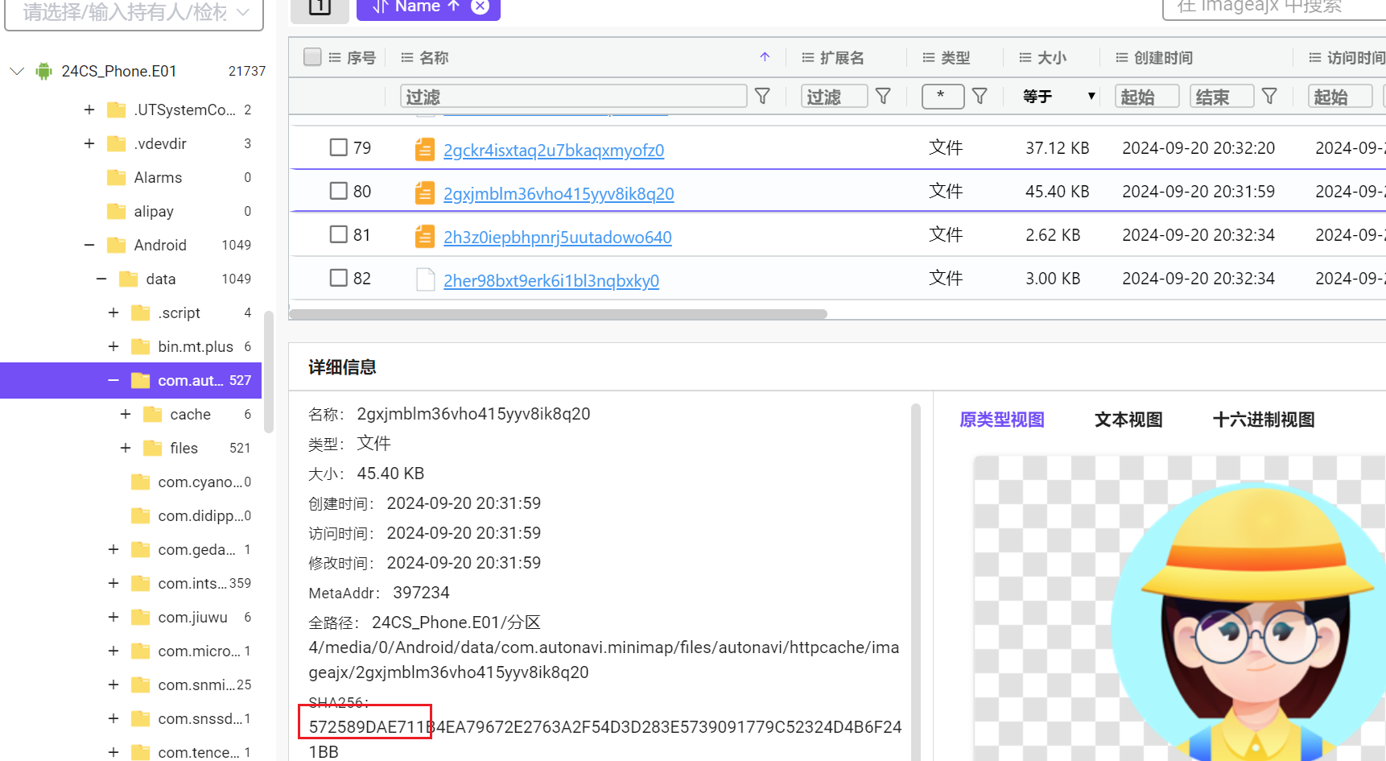Click the creation time 起始 field
Image resolution: width=1386 pixels, height=761 pixels.
(1147, 97)
